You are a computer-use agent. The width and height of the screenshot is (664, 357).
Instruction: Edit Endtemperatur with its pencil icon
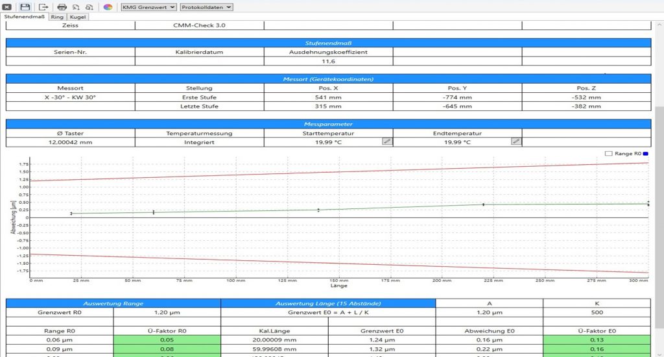click(x=516, y=141)
